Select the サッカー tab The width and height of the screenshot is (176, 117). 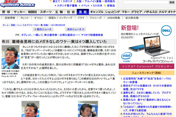(19, 12)
